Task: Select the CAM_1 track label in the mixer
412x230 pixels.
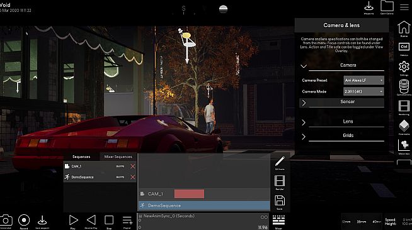Action: click(156, 194)
